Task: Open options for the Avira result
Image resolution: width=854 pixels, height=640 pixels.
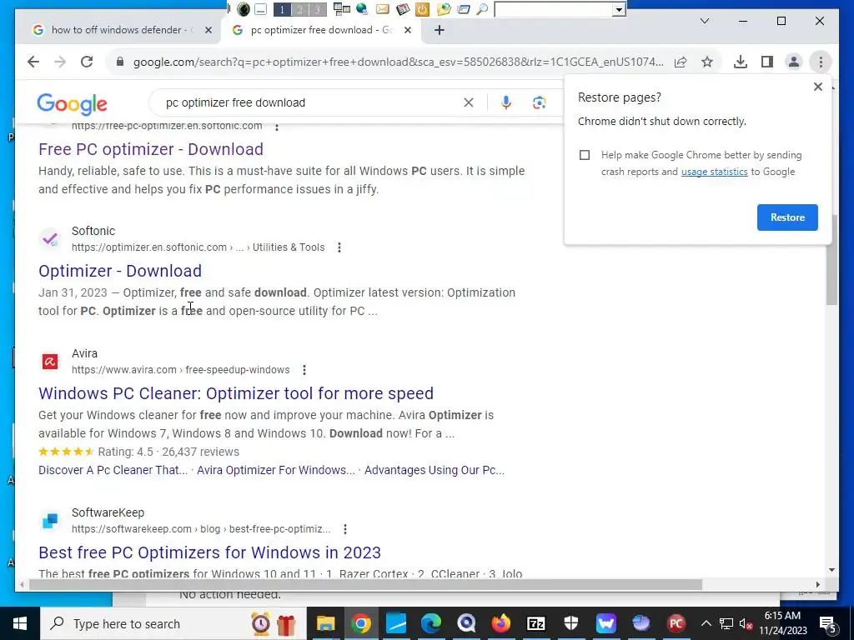Action: (304, 370)
